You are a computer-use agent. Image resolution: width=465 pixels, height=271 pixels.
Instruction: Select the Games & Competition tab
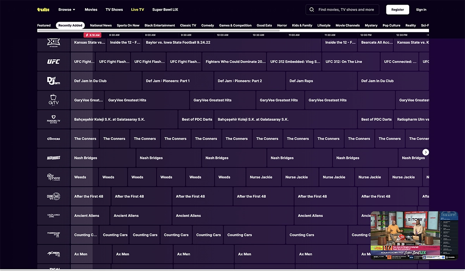pyautogui.click(x=235, y=26)
